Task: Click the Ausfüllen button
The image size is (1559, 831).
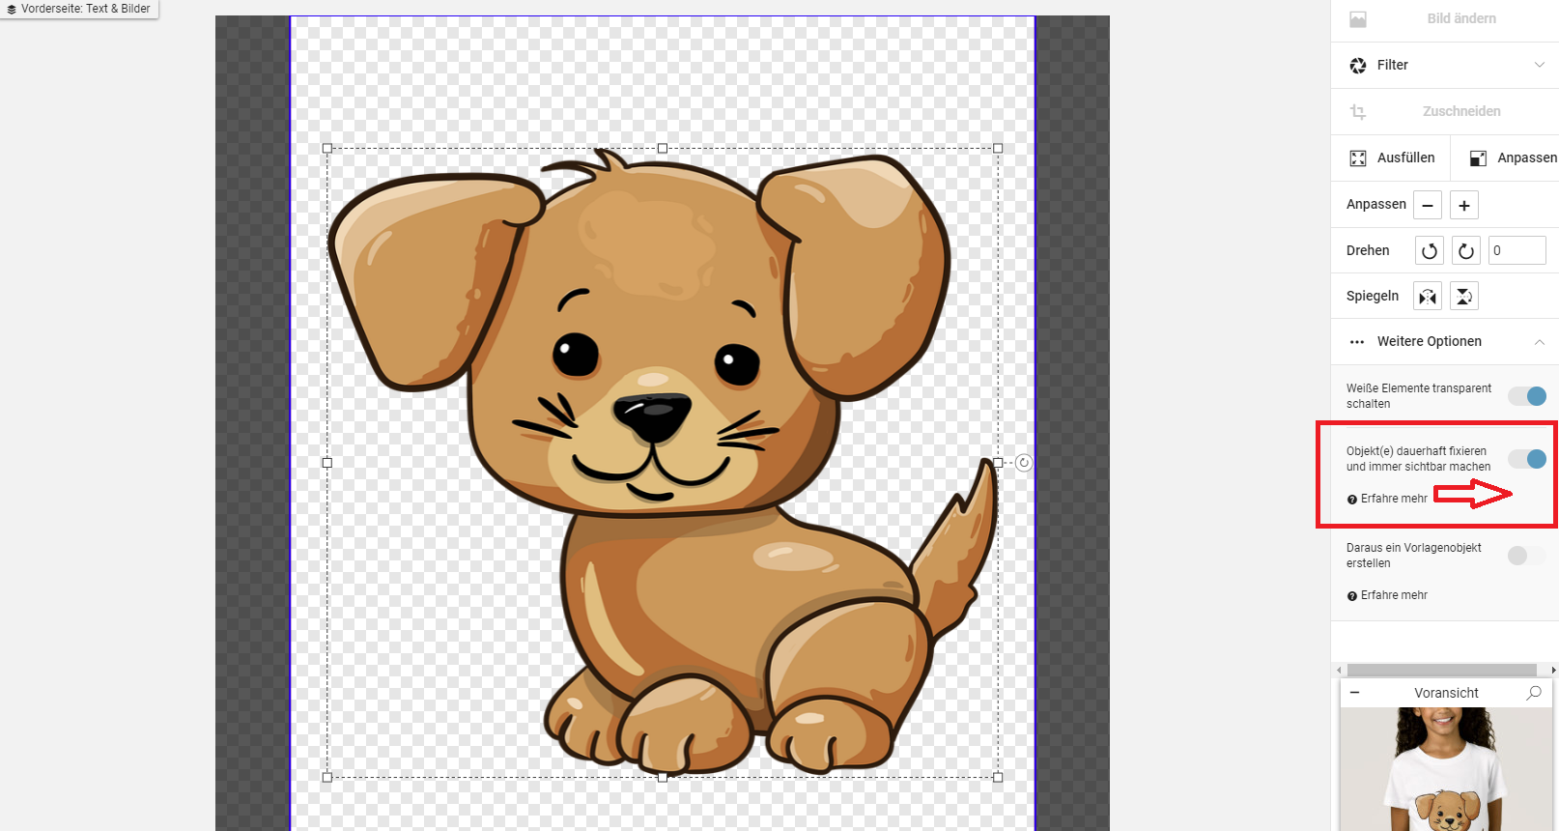Action: (1391, 158)
